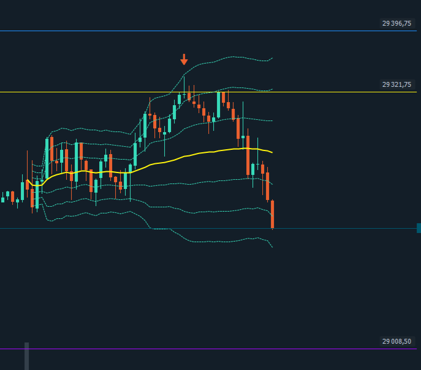Screen dimensions: 421x370
Task: Click the red down-arrow sell signal marker
Action: click(184, 59)
